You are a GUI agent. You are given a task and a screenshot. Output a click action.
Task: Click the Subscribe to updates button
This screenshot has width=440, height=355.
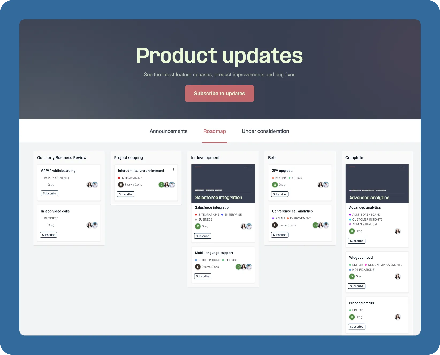[x=219, y=93]
